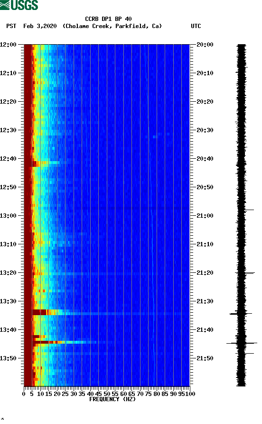Click the 21:50 UTC time label
Image resolution: width=262 pixels, height=424 pixels.
(x=205, y=358)
